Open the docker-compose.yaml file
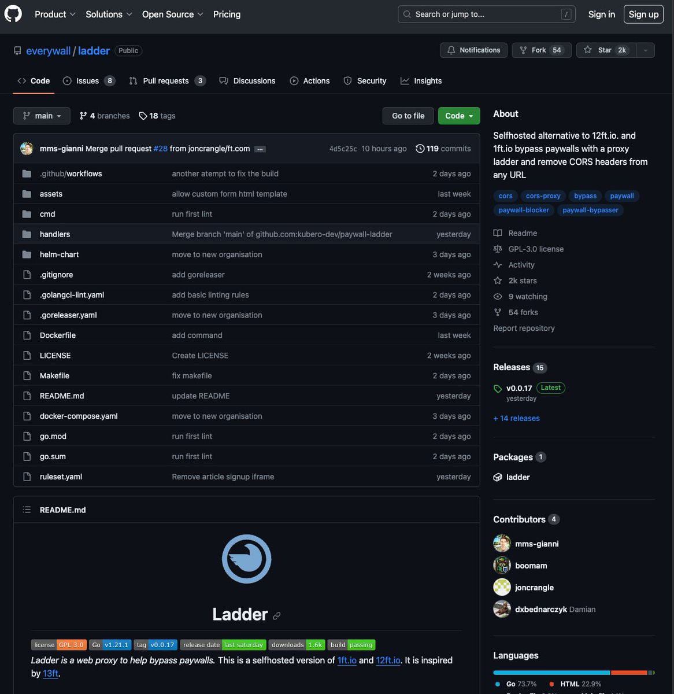Screen dimensions: 674x694 [79, 416]
